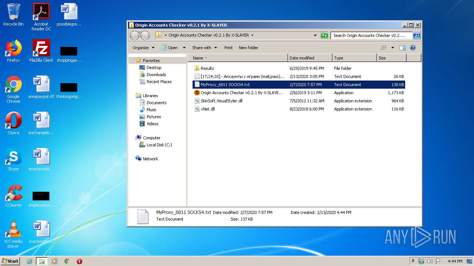The image size is (474, 266).
Task: Launch Acrobat Reader DC from desktop
Action: (41, 17)
